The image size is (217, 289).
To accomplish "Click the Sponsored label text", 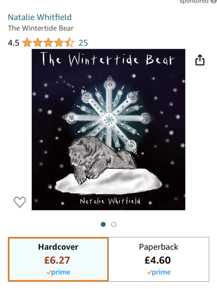I will click(194, 1).
